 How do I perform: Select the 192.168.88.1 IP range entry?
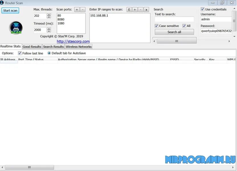click(99, 16)
